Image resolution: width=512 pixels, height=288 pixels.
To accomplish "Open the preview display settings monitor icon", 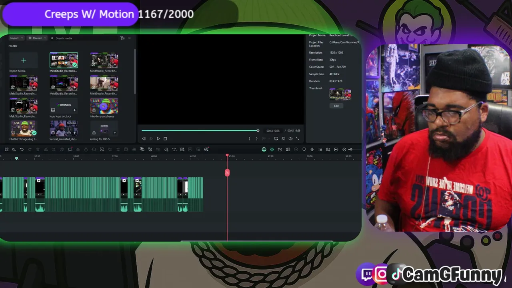I will pos(276,139).
